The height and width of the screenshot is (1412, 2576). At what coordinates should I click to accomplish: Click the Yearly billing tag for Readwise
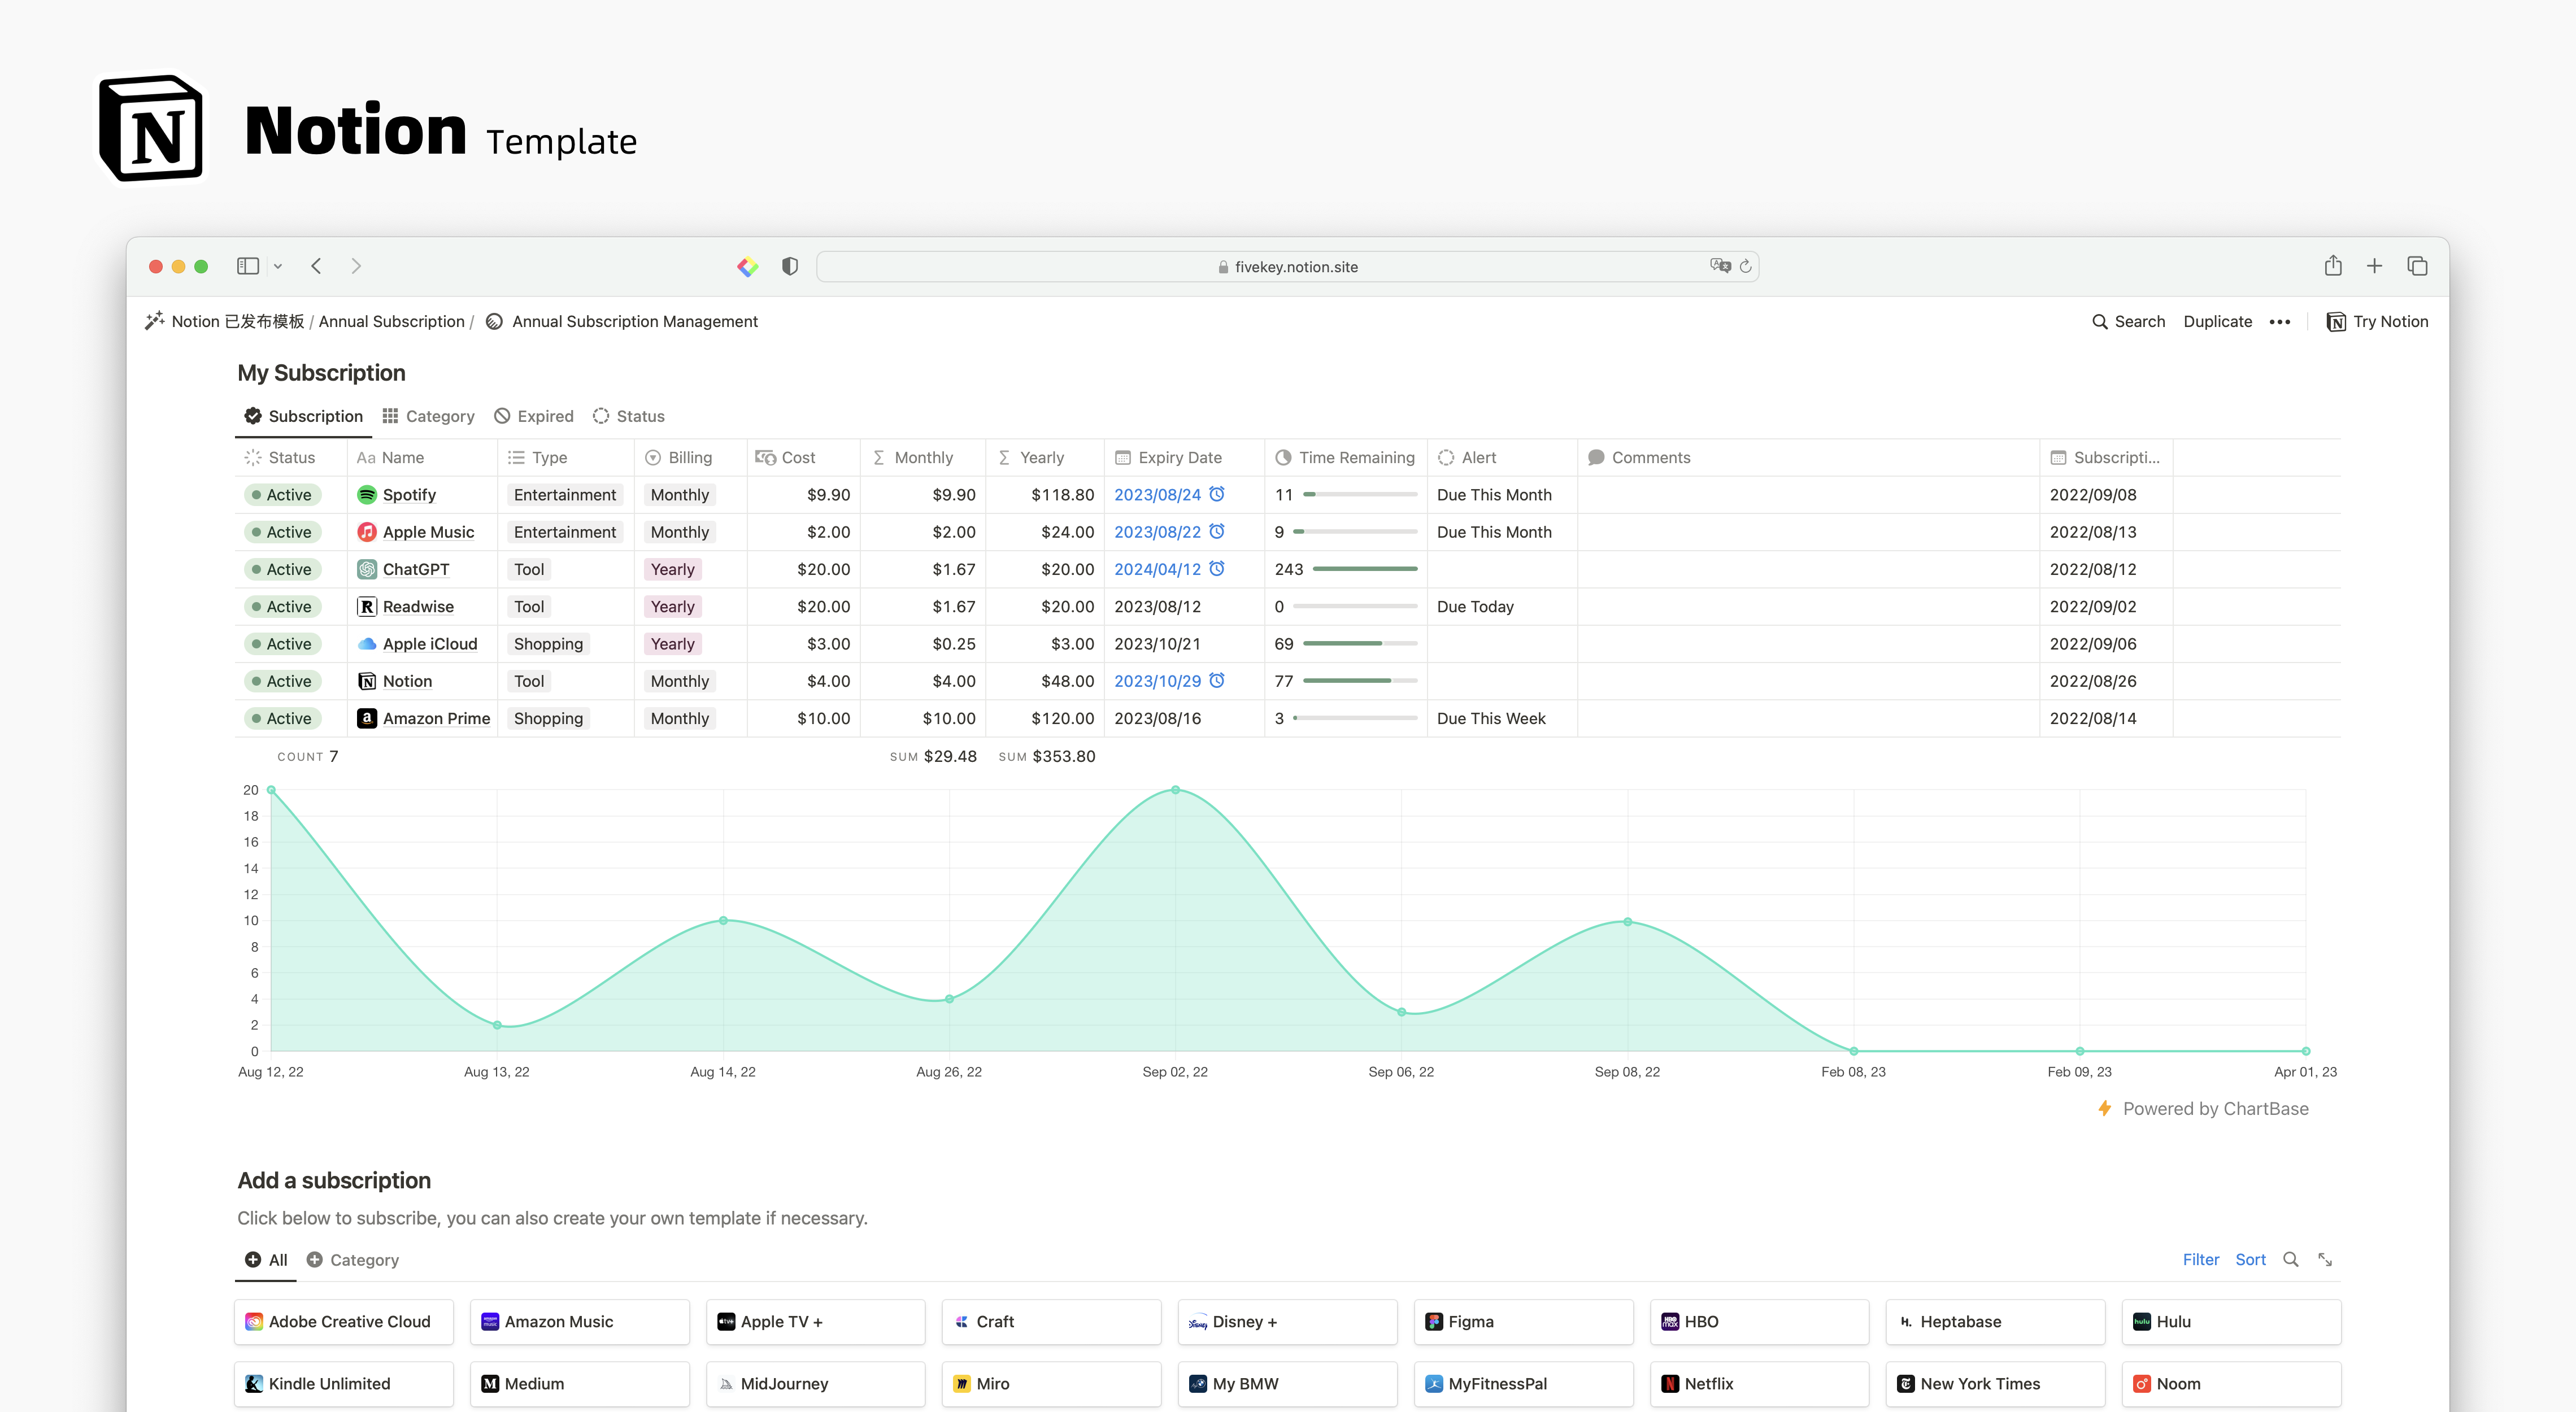(x=672, y=606)
